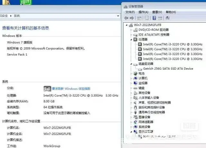Expand the 监视器 node
206x148 pixels.
point(131,83)
